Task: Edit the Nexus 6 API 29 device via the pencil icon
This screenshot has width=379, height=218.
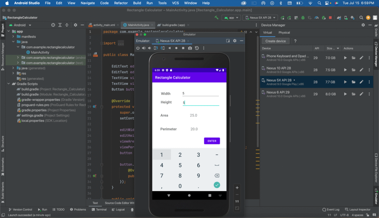Action: [361, 94]
